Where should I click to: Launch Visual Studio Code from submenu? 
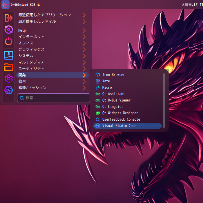(x=127, y=126)
